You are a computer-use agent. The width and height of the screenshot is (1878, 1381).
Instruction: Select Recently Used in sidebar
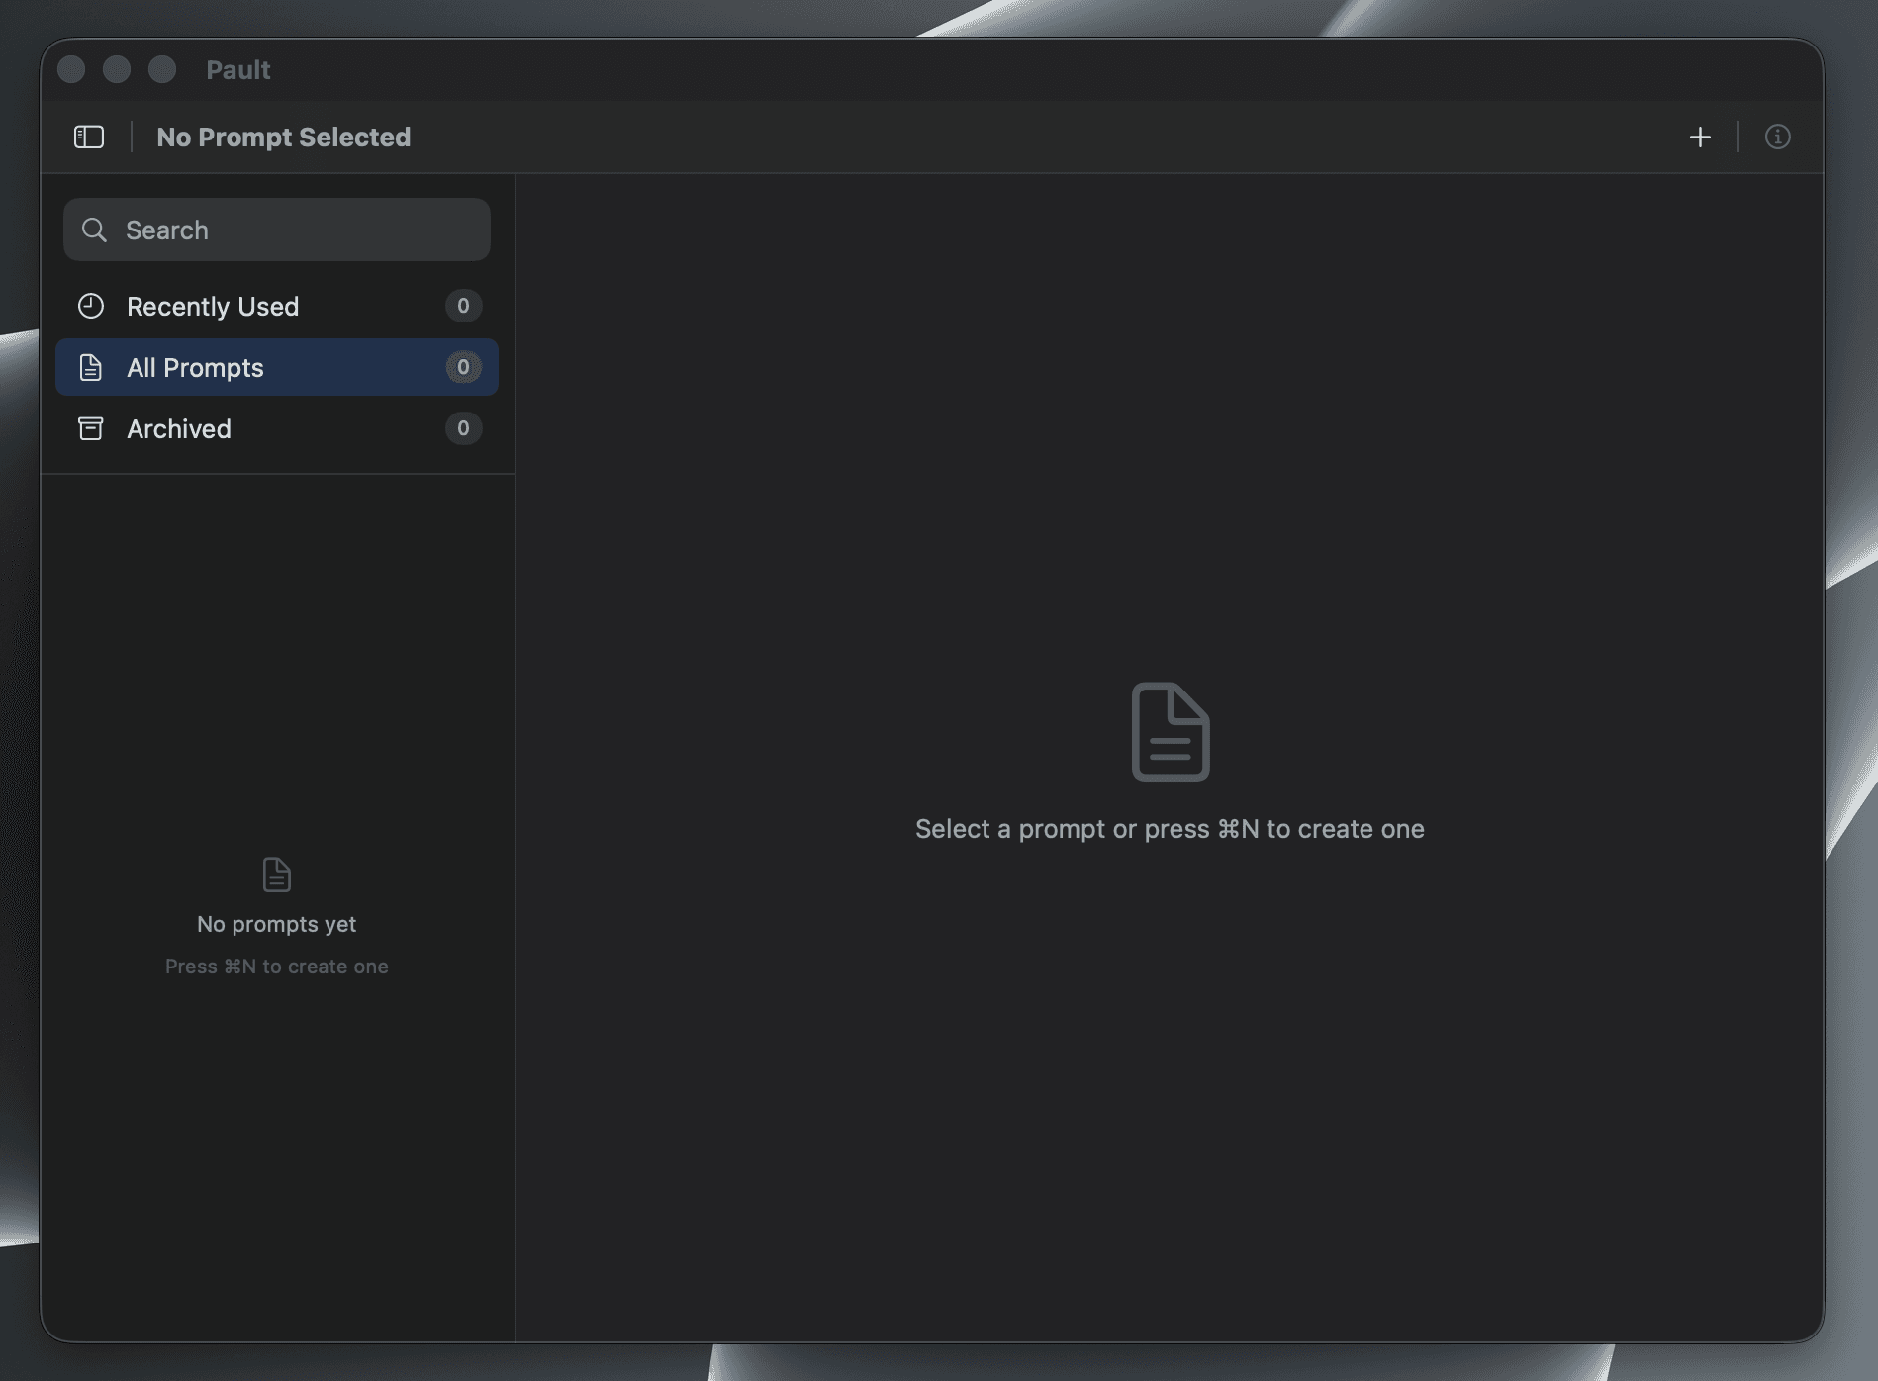click(x=277, y=306)
